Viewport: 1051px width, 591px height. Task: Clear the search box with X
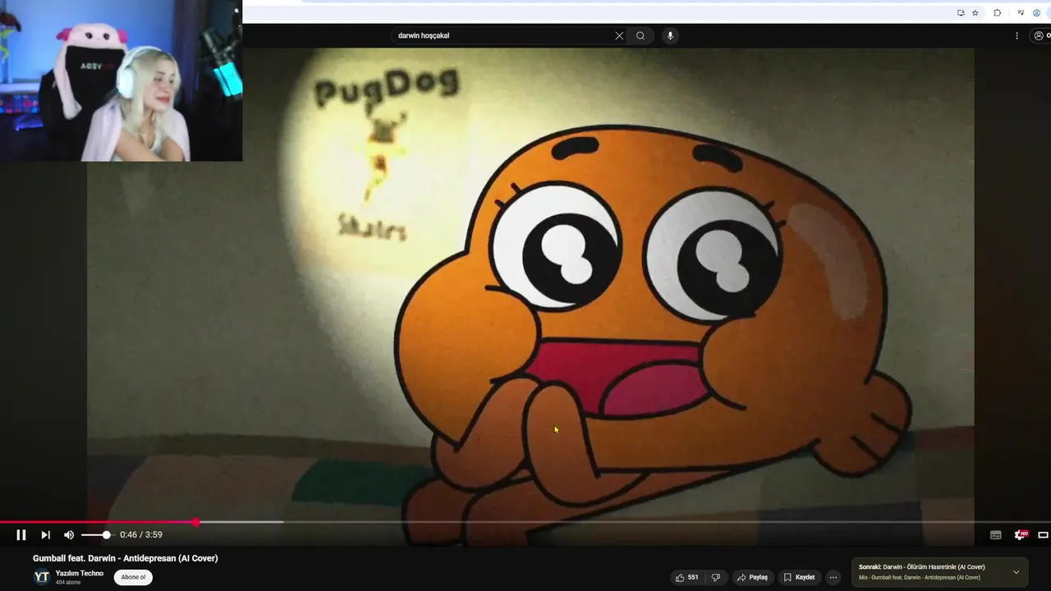[x=619, y=35]
